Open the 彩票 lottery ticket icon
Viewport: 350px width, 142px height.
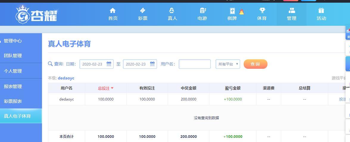tap(143, 11)
